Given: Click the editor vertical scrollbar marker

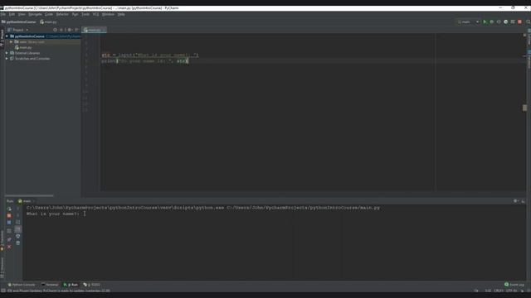Looking at the screenshot, I should click(524, 108).
